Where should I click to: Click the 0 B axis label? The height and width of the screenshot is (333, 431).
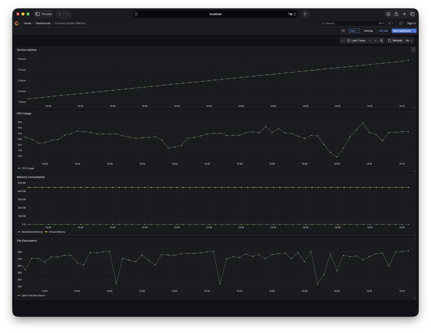click(24, 224)
